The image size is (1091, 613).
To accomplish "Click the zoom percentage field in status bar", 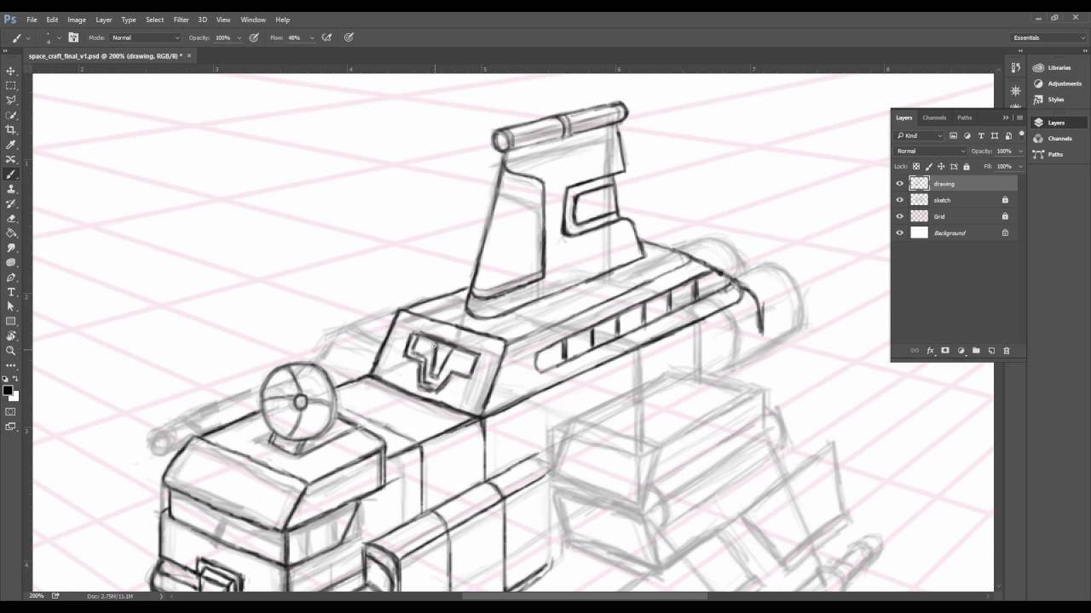I will point(38,596).
